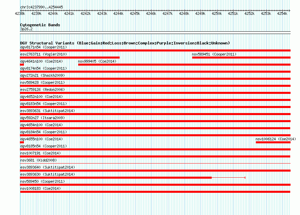
Task: Select nsv3681 (Kidd2008) label
Action: [x=38, y=160]
